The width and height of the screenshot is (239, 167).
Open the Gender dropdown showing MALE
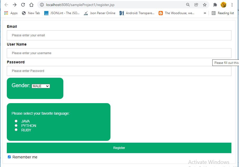41,86
